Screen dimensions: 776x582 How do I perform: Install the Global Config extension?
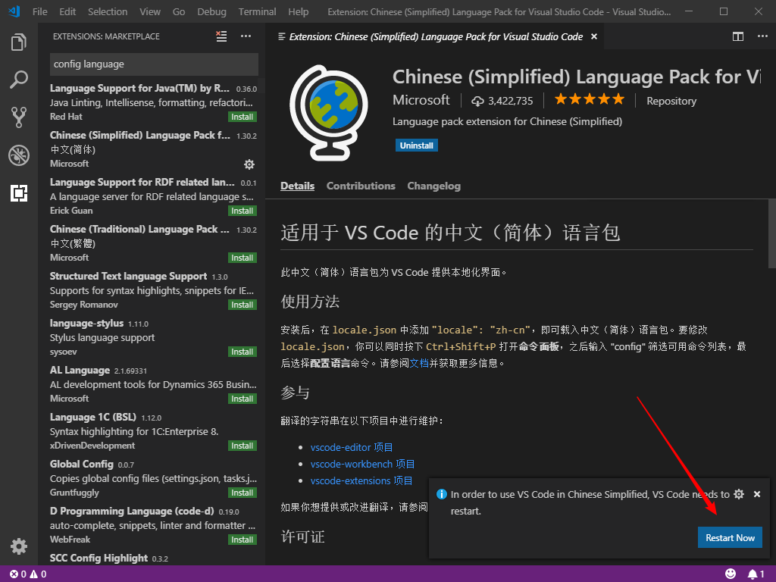tap(242, 493)
